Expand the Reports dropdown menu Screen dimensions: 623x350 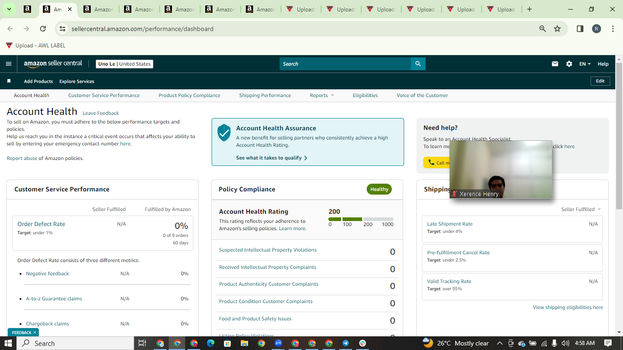click(x=322, y=95)
